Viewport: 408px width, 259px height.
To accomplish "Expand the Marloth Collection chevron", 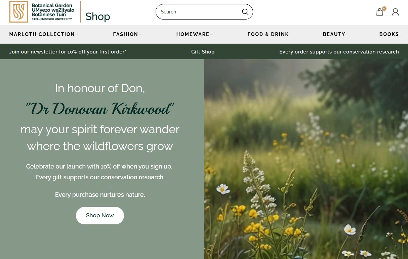I will 77,34.
